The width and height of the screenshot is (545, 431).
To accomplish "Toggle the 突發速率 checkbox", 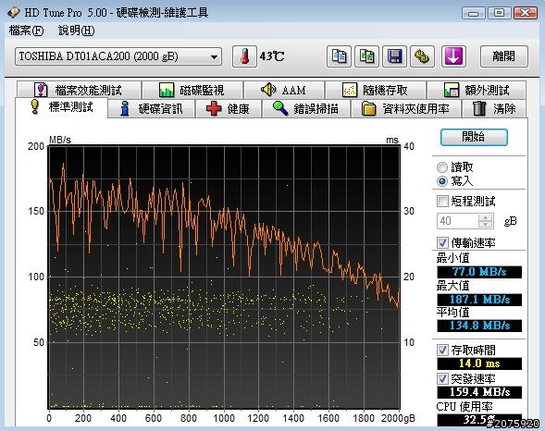I will coord(442,378).
